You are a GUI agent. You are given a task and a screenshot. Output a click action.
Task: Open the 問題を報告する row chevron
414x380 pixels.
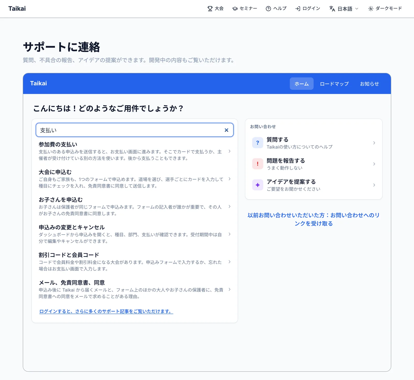(374, 164)
